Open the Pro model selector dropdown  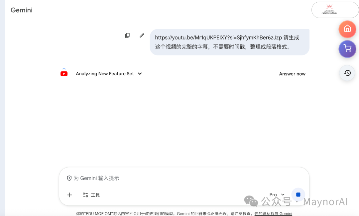276,194
